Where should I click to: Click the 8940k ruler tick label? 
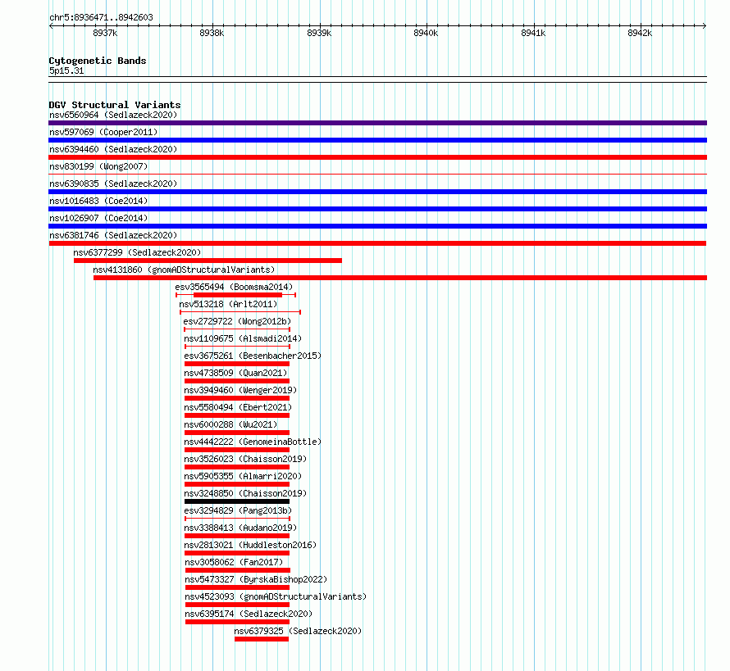pyautogui.click(x=426, y=33)
